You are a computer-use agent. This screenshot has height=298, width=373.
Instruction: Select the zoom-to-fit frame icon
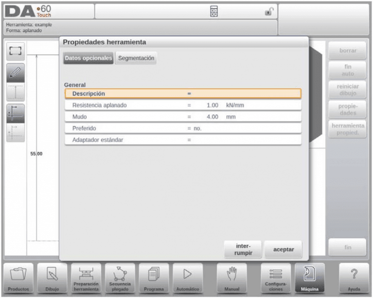16,51
